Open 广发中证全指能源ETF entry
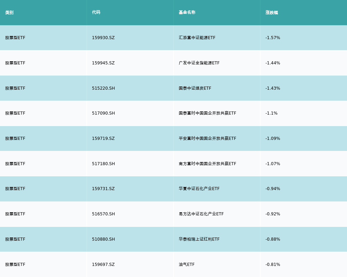The height and width of the screenshot is (277, 347). coord(199,63)
